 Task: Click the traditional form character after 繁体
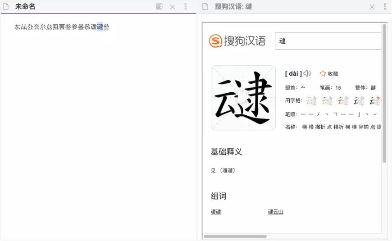click(x=373, y=88)
